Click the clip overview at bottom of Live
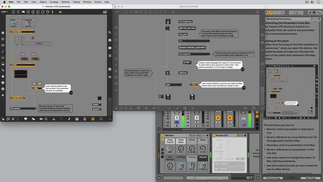The image size is (323, 182). click(207, 178)
